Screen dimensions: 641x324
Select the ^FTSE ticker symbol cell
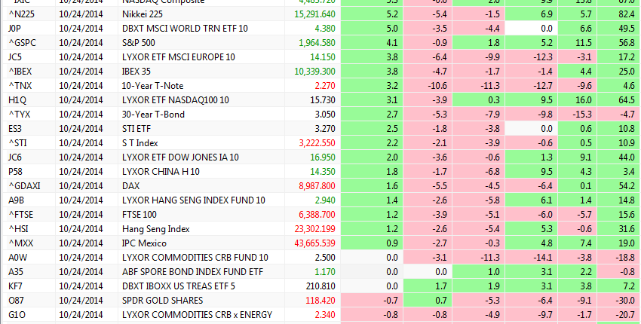click(x=20, y=214)
